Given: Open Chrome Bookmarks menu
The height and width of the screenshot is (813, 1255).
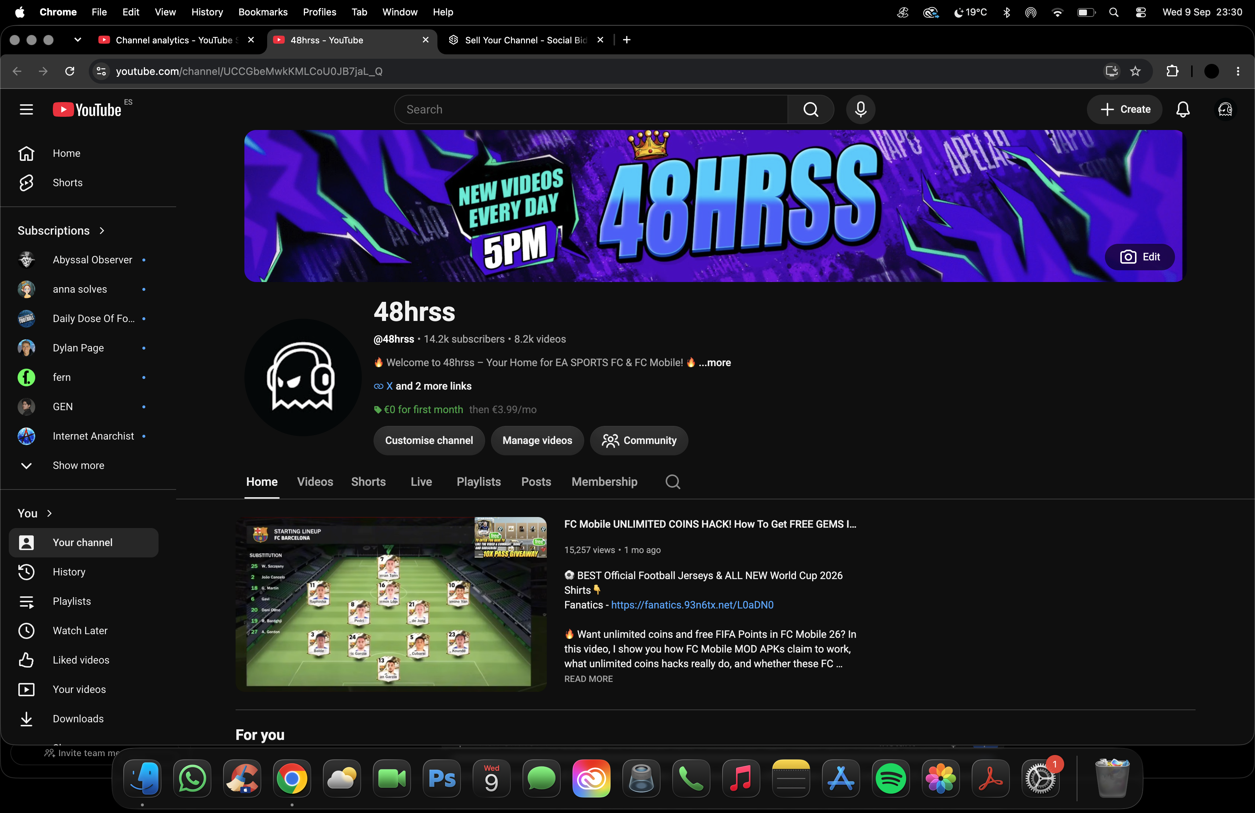Looking at the screenshot, I should coord(263,12).
